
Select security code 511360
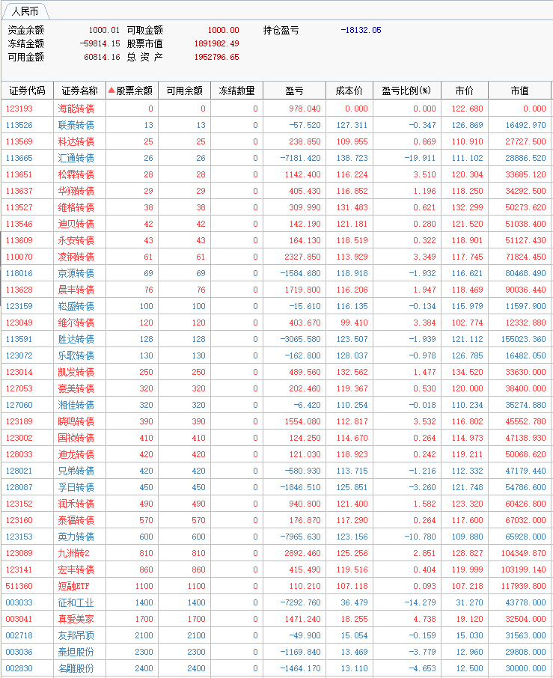point(19,586)
